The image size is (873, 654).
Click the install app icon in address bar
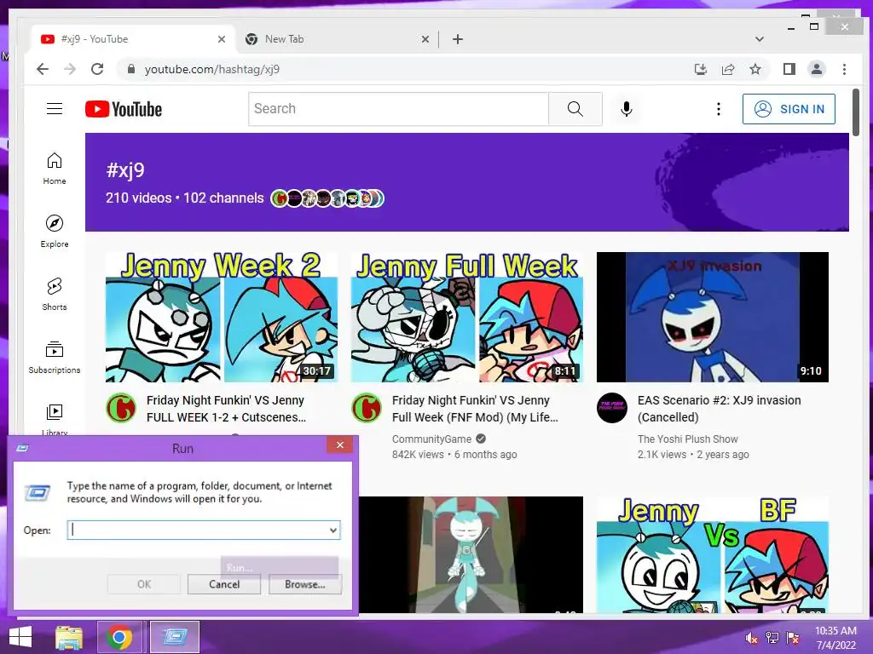[x=701, y=69]
